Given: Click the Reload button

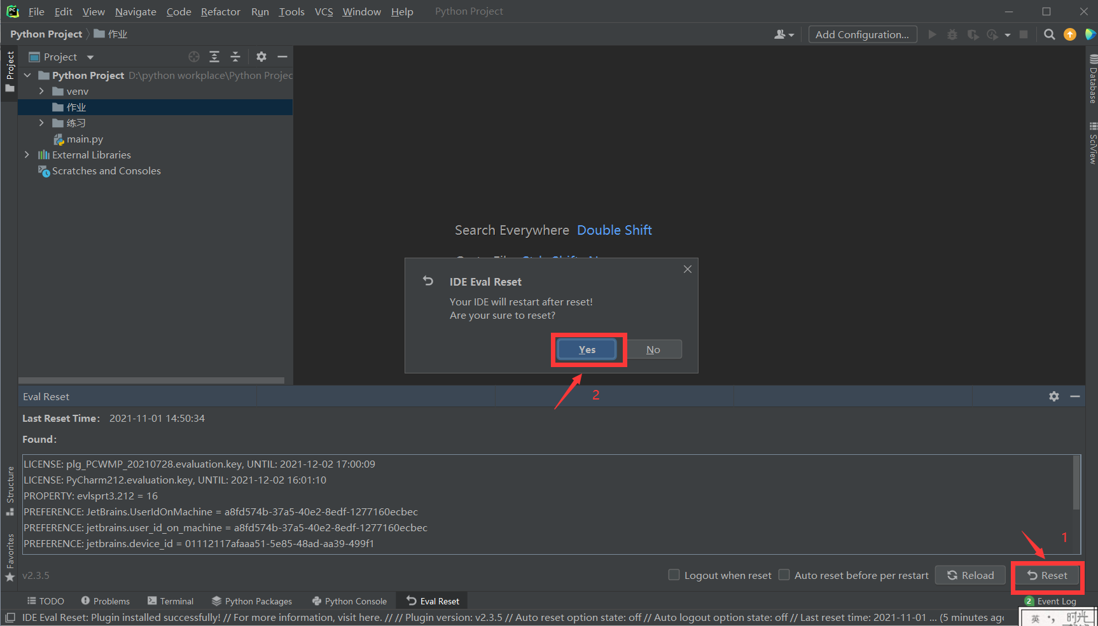Looking at the screenshot, I should [x=970, y=575].
